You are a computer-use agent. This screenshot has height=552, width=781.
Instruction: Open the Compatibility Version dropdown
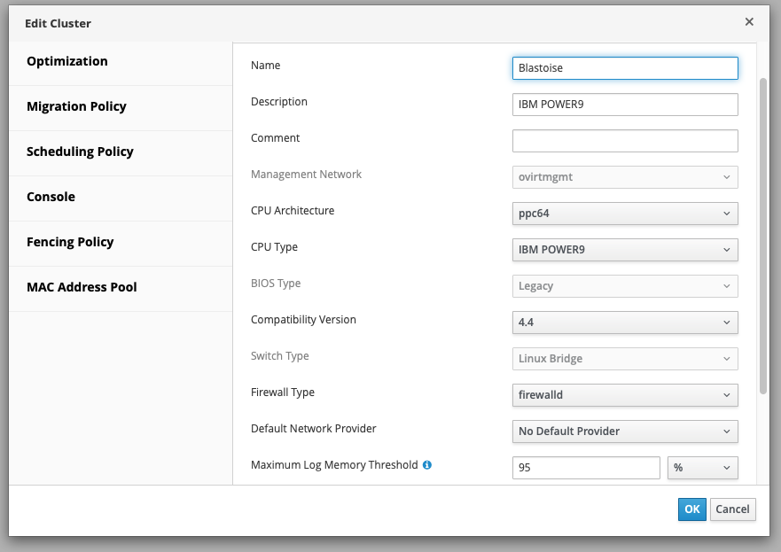[625, 323]
